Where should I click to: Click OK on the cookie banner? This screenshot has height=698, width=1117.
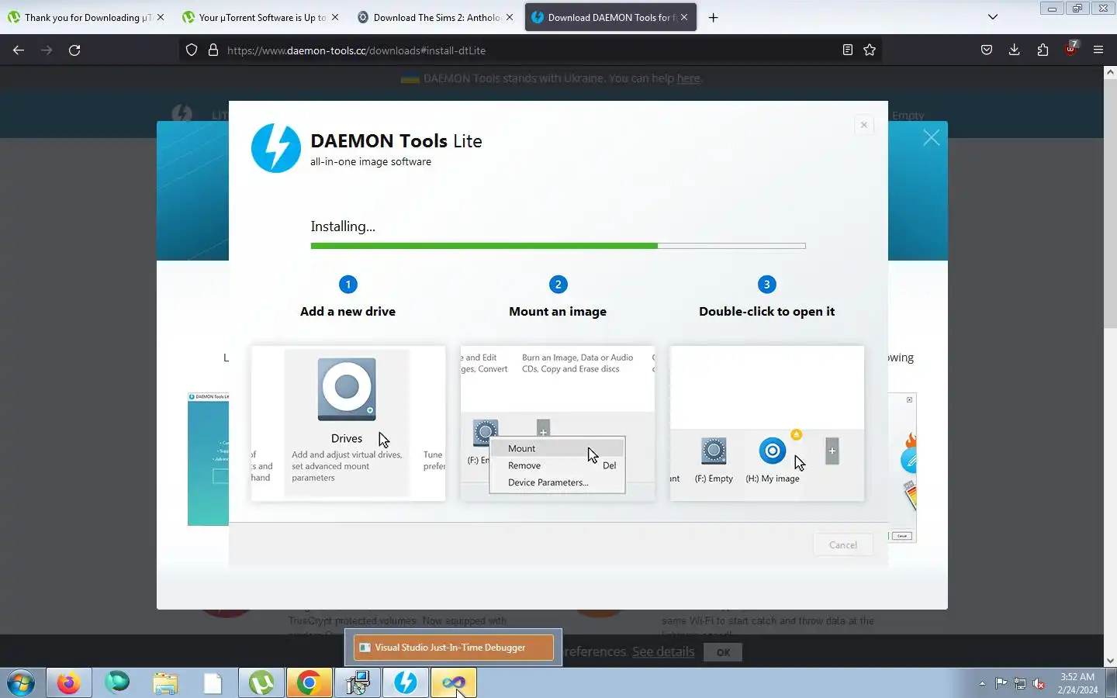(723, 652)
